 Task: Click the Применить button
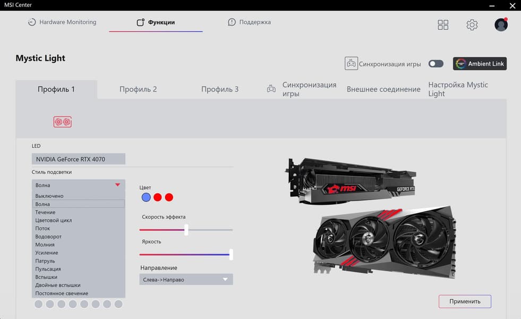coord(465,301)
